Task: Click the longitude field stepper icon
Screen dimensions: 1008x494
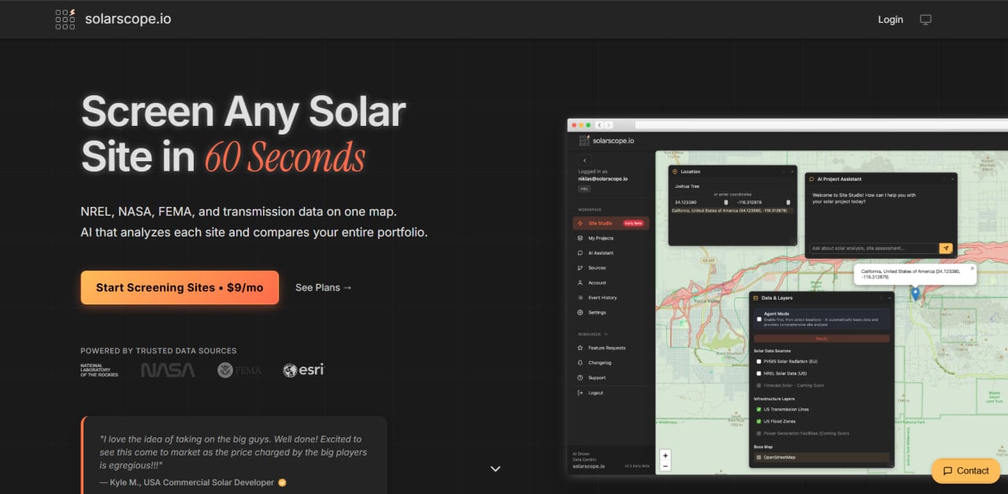Action: (788, 202)
